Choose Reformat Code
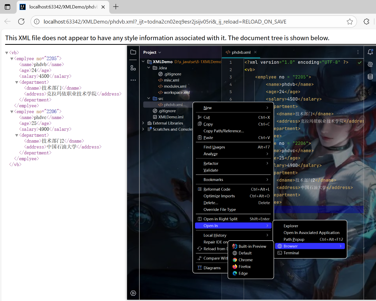 pos(233,189)
